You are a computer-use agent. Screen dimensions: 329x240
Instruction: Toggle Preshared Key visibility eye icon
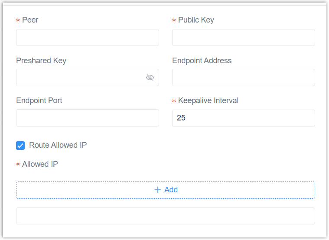[150, 78]
